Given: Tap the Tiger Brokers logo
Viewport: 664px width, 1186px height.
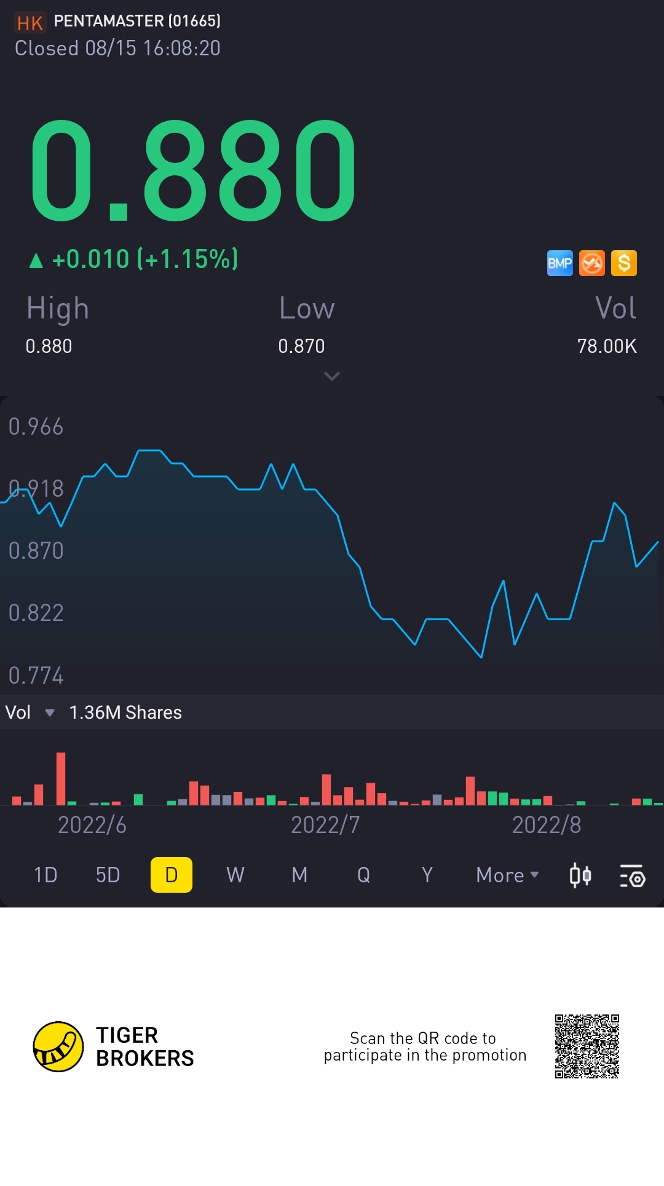Looking at the screenshot, I should [58, 1046].
